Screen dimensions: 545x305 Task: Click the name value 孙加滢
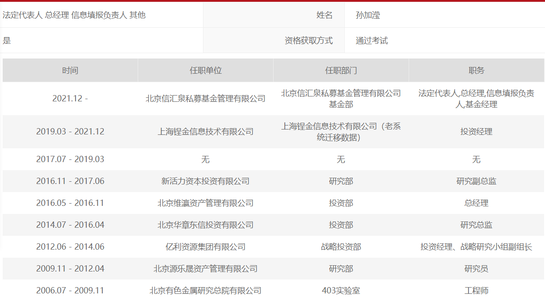tap(368, 15)
